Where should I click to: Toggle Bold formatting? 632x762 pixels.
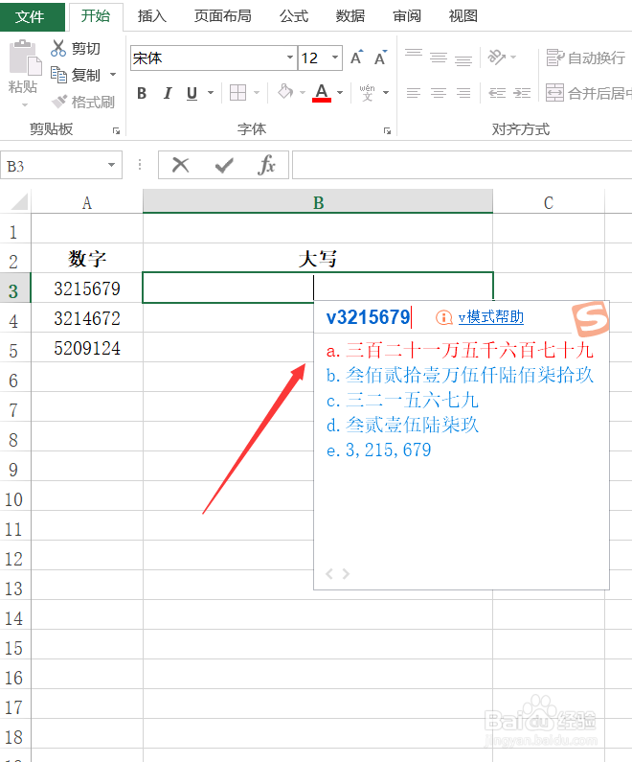coord(142,93)
